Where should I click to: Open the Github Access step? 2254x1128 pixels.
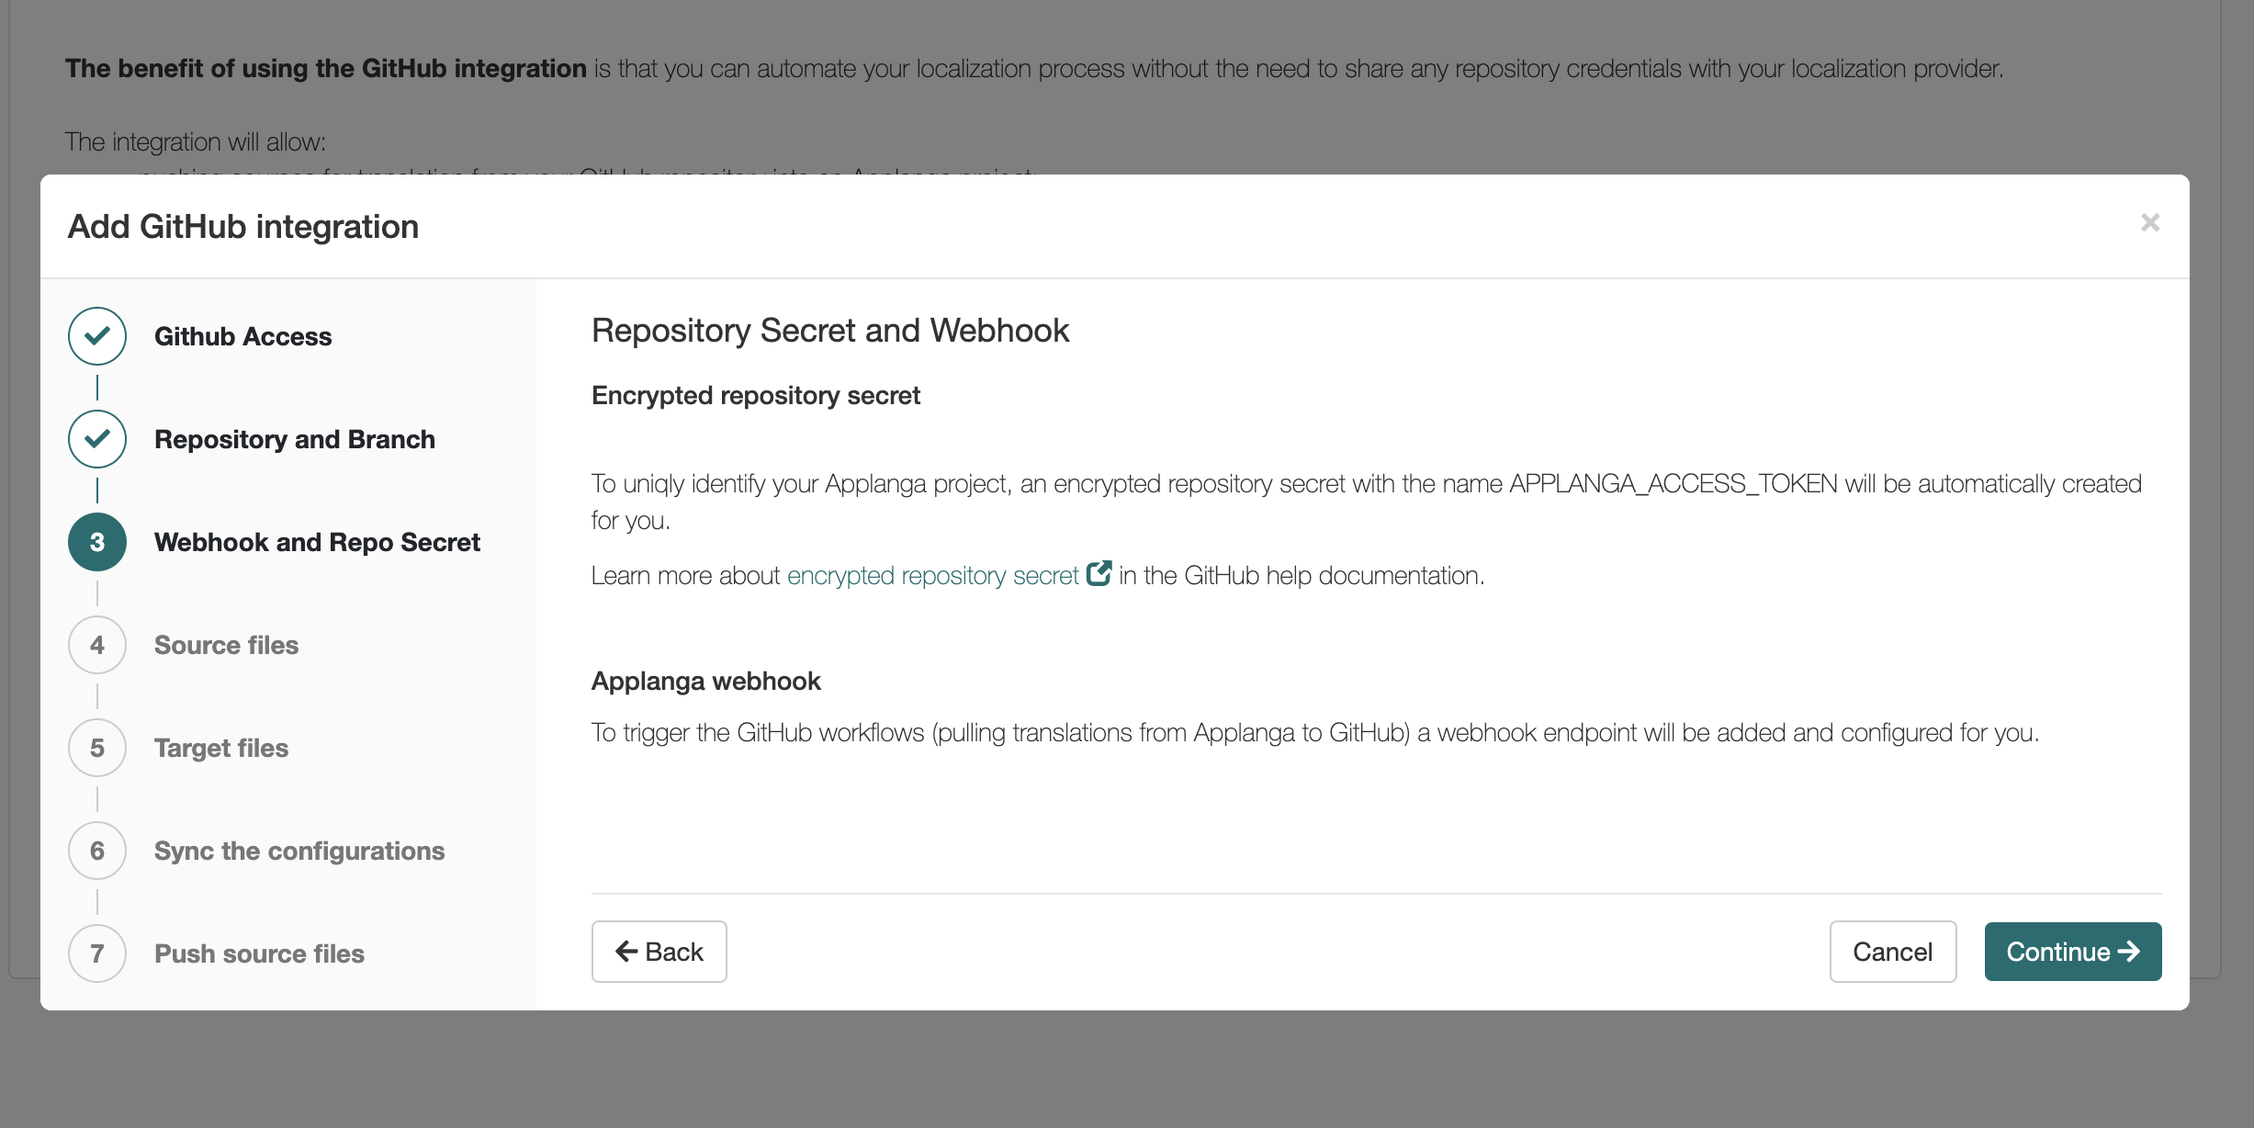242,336
